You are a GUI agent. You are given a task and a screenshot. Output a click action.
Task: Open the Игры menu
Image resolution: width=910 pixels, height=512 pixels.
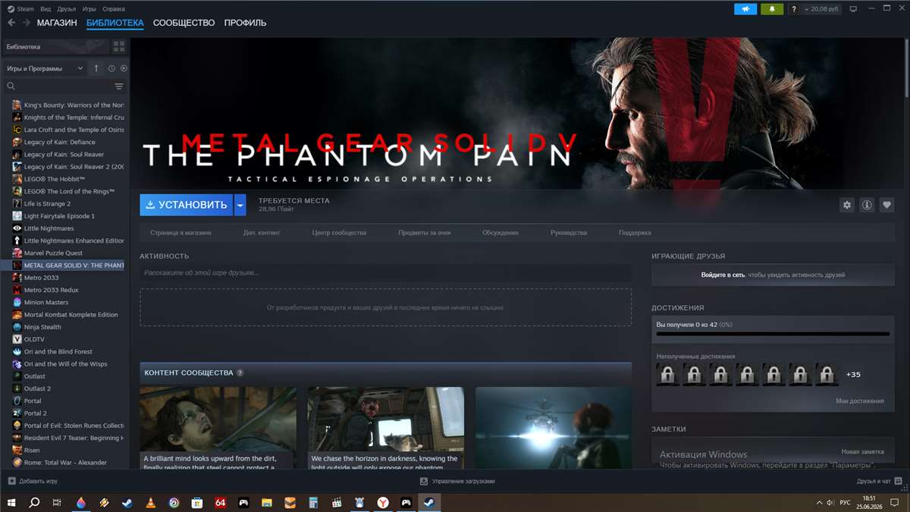point(89,9)
